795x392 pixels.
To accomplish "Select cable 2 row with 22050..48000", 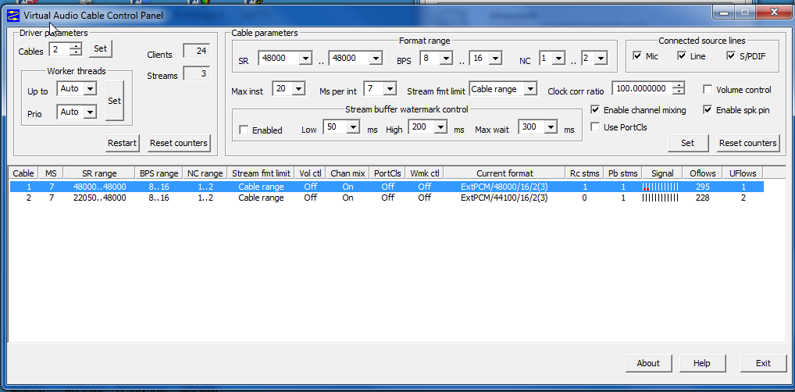I will (x=387, y=198).
